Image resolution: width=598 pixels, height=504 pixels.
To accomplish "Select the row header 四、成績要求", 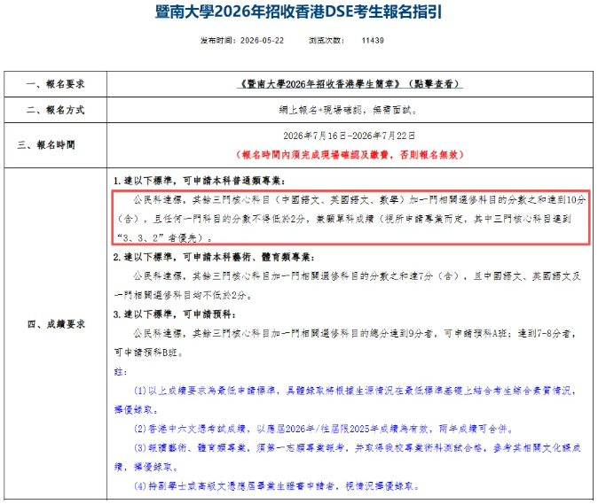I will click(x=56, y=324).
